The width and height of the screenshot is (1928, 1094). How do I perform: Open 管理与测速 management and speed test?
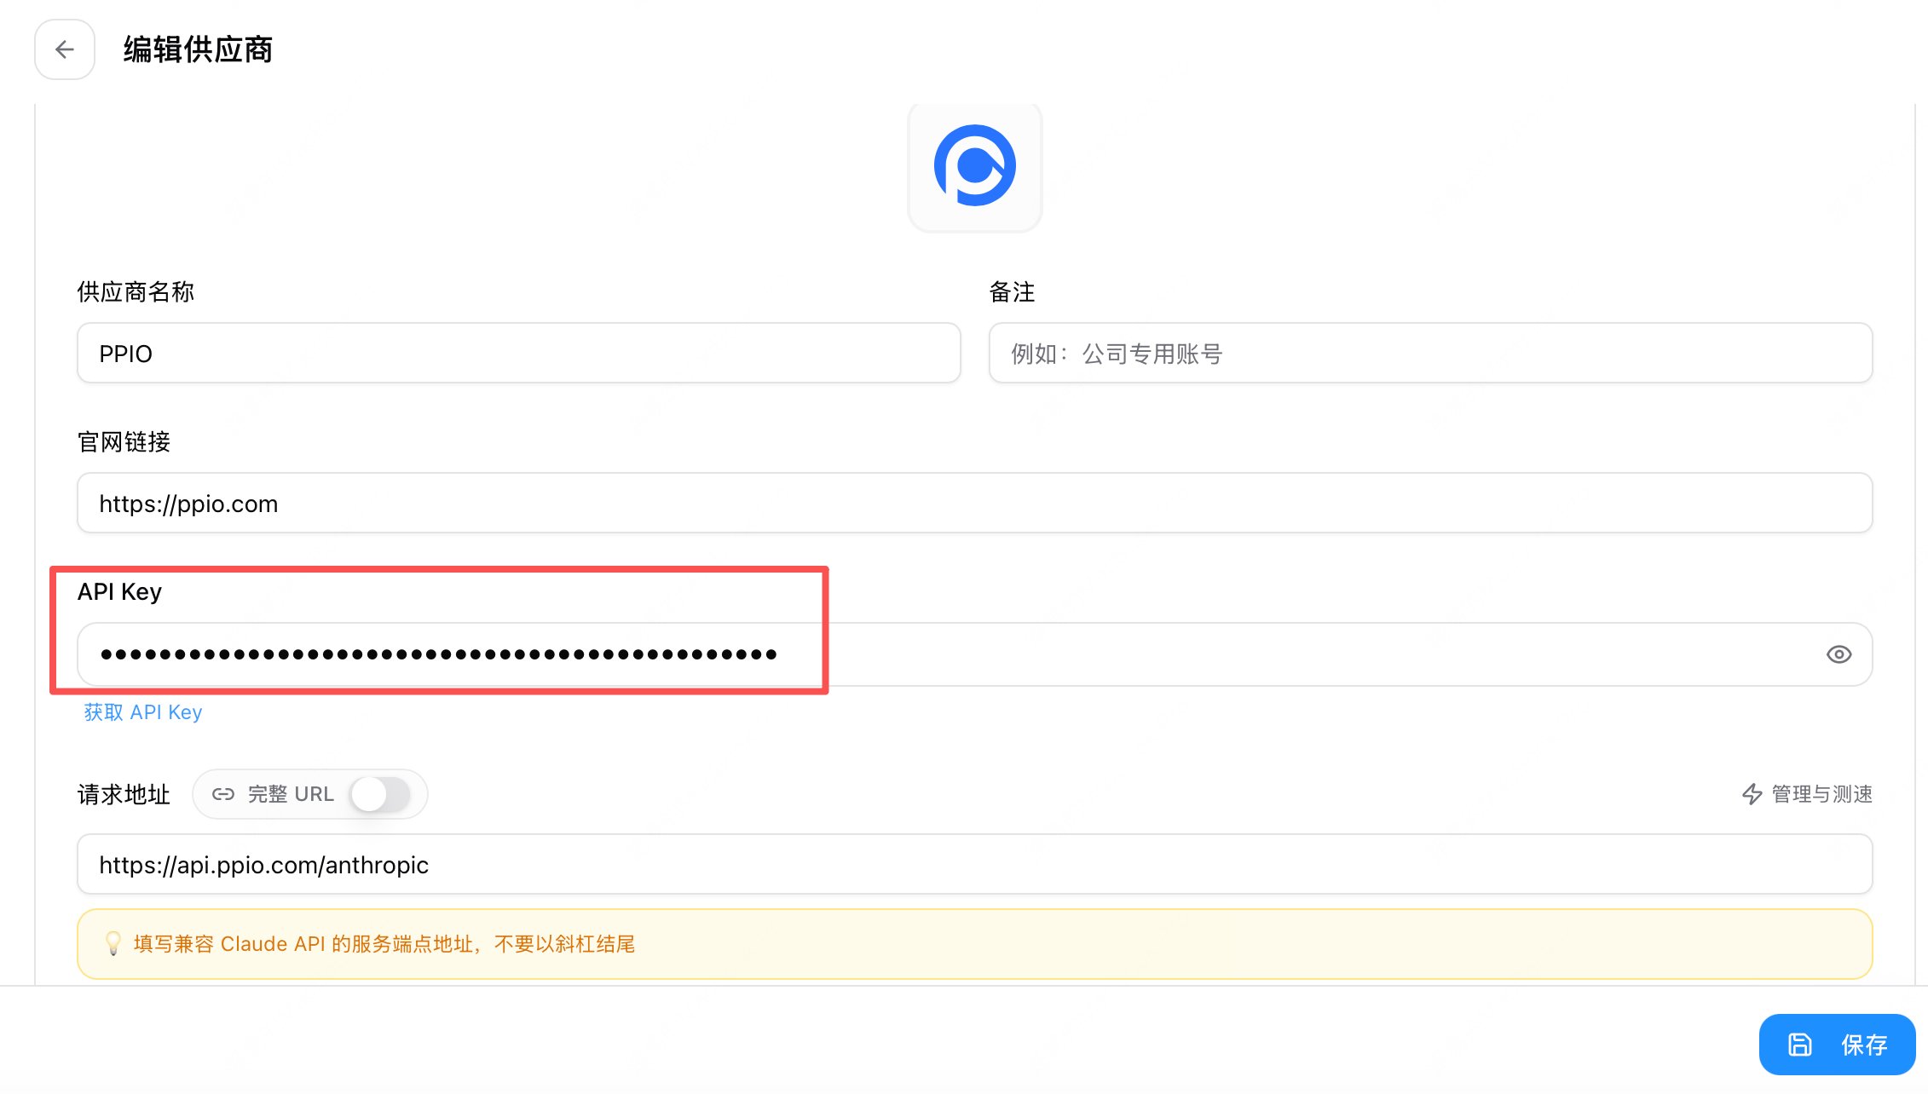[x=1807, y=794]
